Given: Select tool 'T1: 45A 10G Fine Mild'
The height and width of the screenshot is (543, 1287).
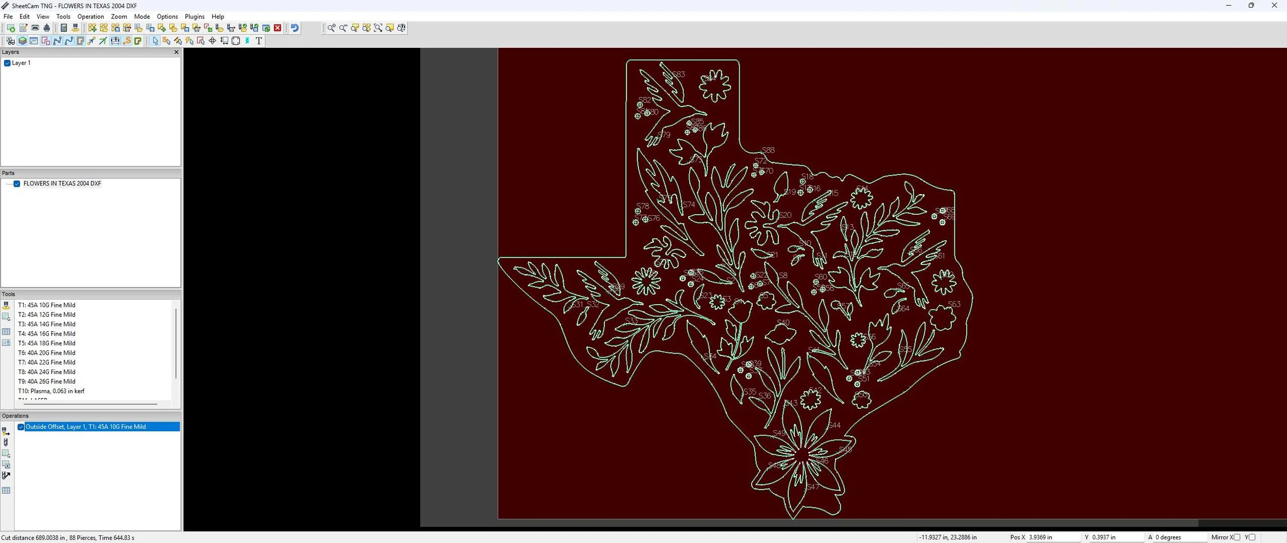Looking at the screenshot, I should (x=47, y=305).
